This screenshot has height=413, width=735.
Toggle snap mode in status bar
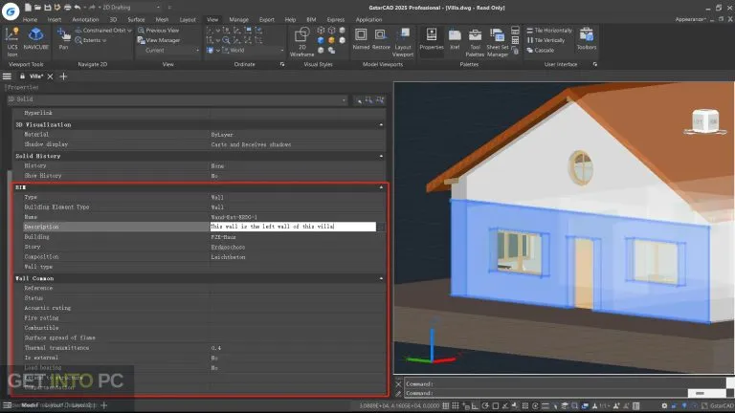tap(456, 406)
